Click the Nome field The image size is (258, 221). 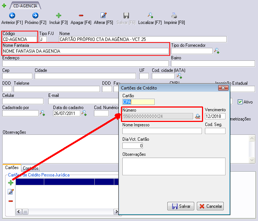[143, 39]
